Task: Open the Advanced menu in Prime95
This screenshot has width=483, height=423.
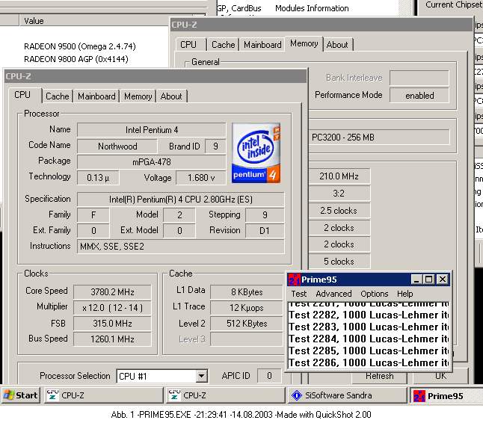Action: [333, 294]
